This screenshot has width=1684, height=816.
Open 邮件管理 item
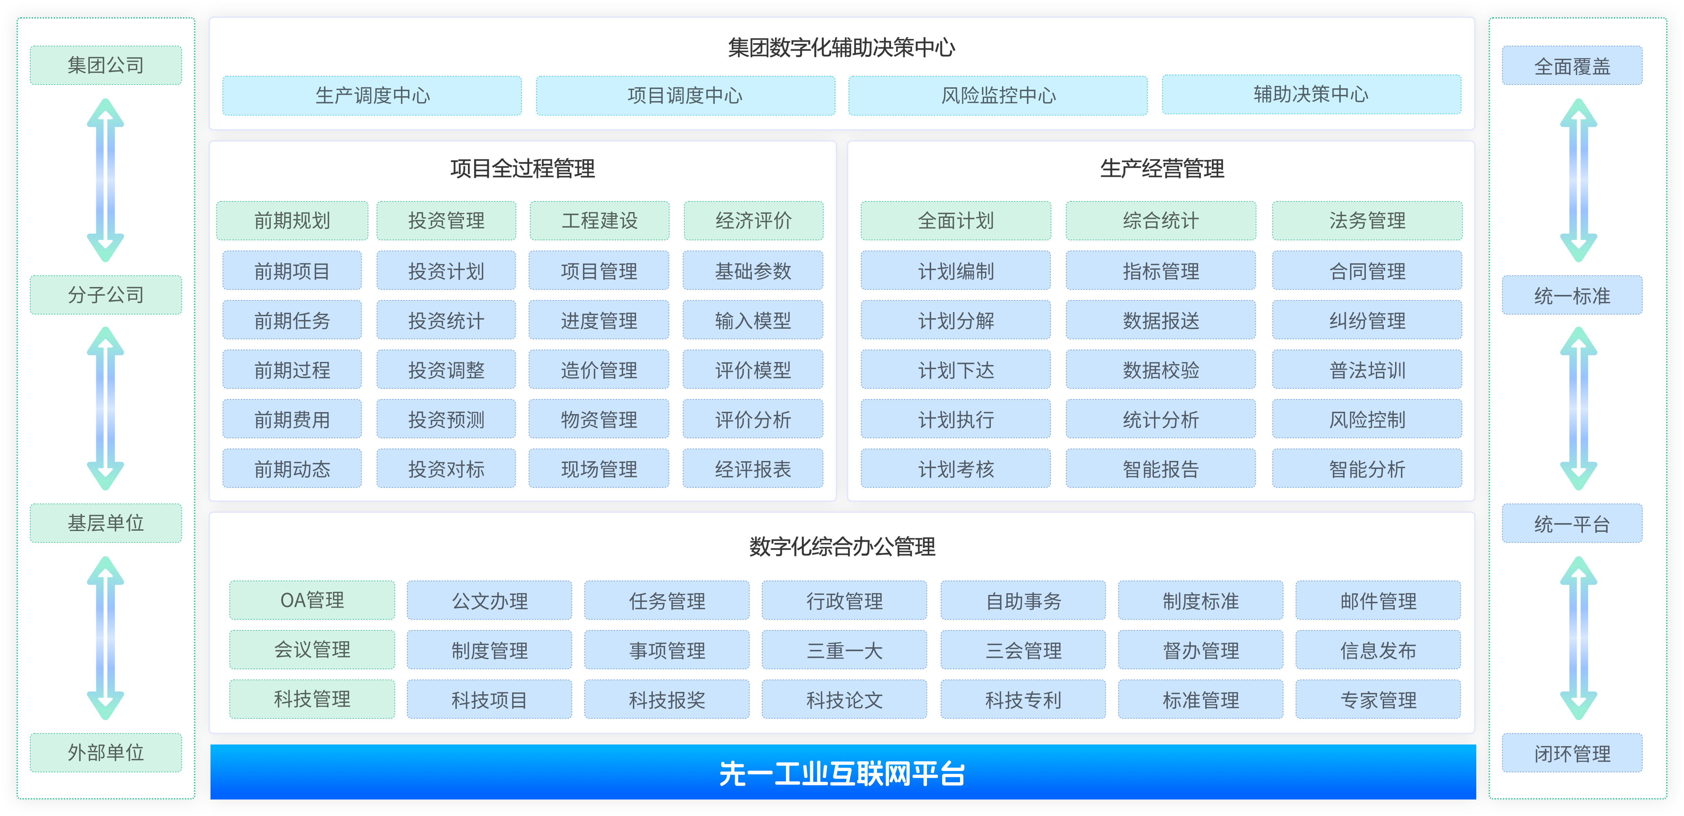(1378, 600)
